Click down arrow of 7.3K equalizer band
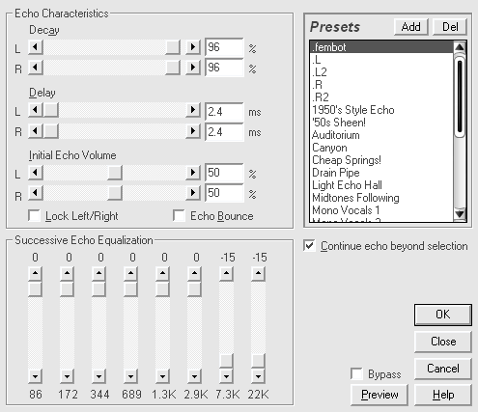This screenshot has height=412, width=478. point(226,375)
